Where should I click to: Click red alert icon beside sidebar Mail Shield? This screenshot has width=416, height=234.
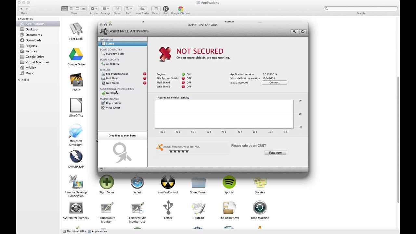pos(145,78)
